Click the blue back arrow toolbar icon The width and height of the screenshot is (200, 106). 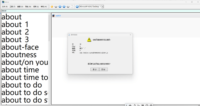tap(64, 7)
